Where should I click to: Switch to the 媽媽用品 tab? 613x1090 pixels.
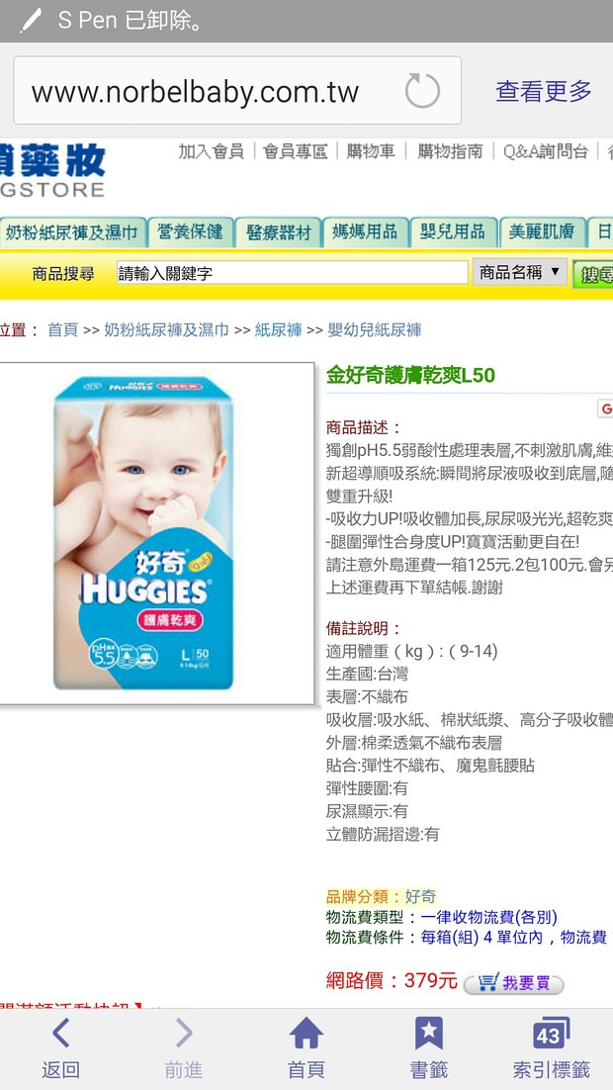coord(365,232)
